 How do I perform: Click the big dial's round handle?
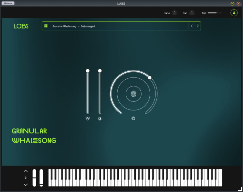(149, 77)
